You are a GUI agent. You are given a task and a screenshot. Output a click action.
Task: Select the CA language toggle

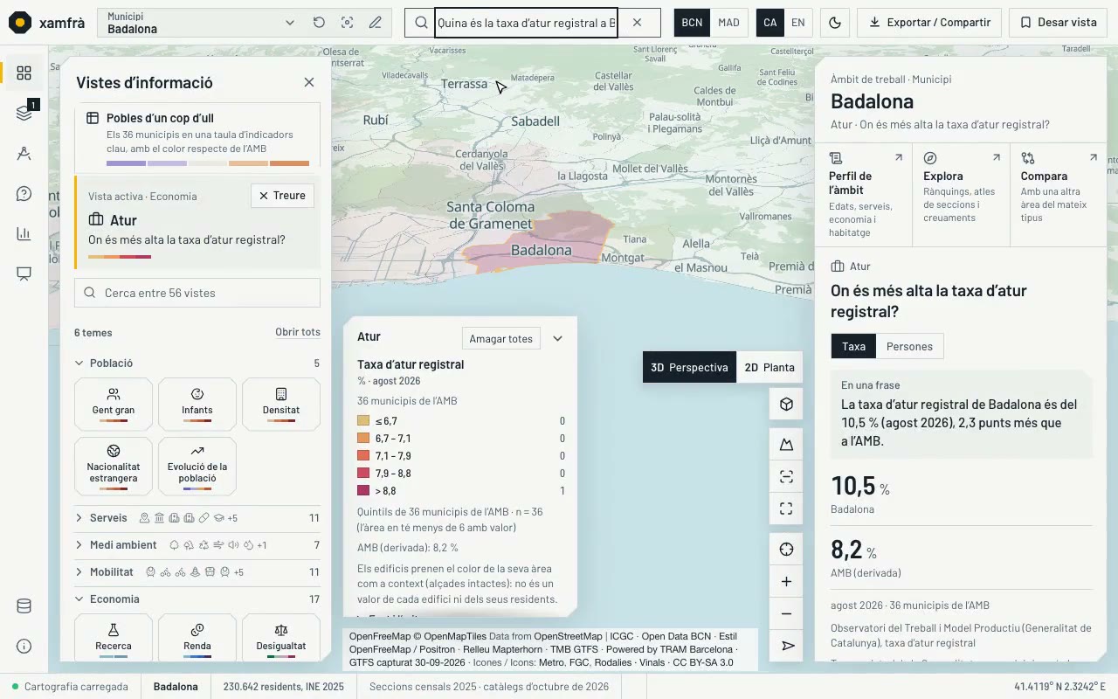(769, 23)
